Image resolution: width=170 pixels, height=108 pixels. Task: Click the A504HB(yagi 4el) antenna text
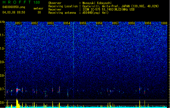pos(95,13)
